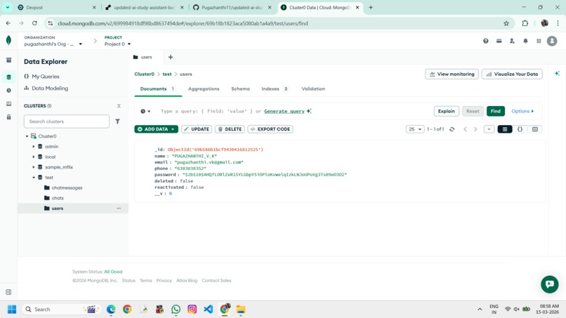
Task: Switch to the Indexes tab
Action: click(275, 88)
